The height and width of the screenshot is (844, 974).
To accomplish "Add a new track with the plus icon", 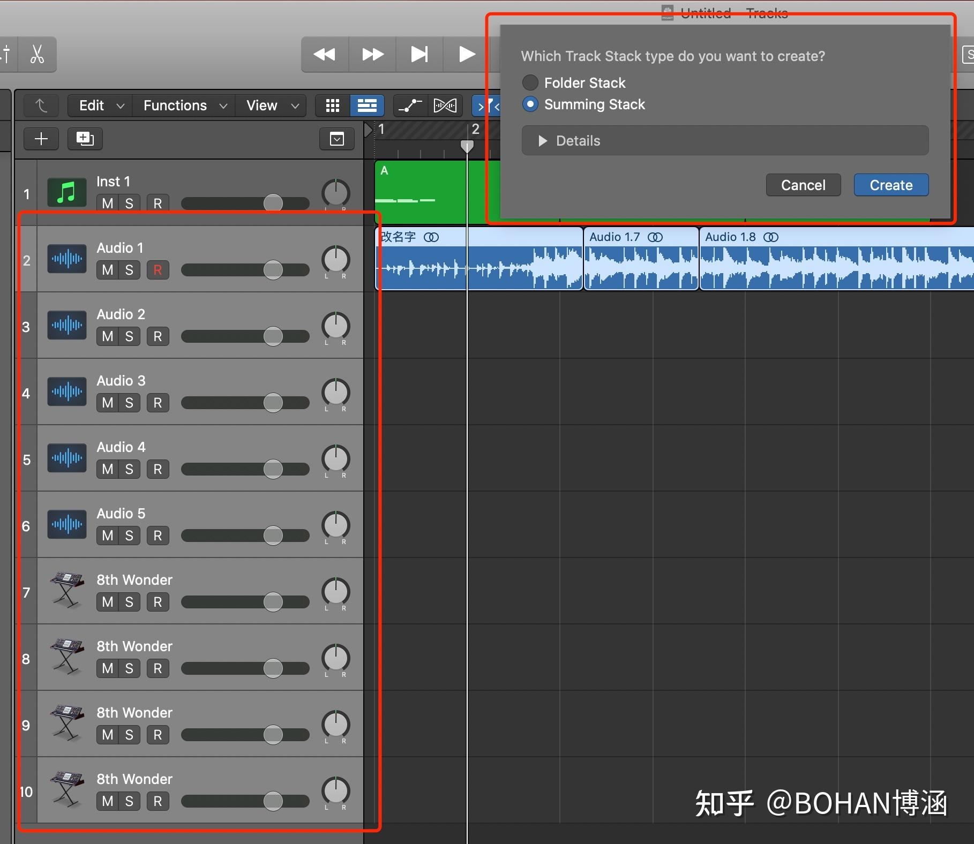I will pyautogui.click(x=41, y=139).
